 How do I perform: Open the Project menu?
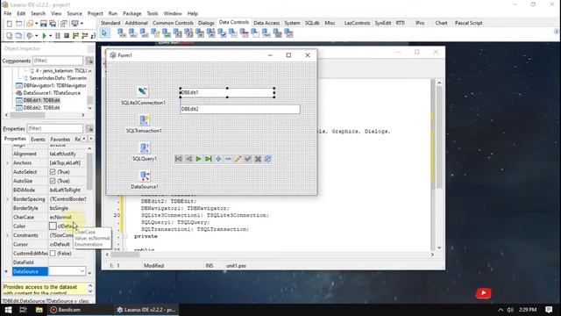96,14
